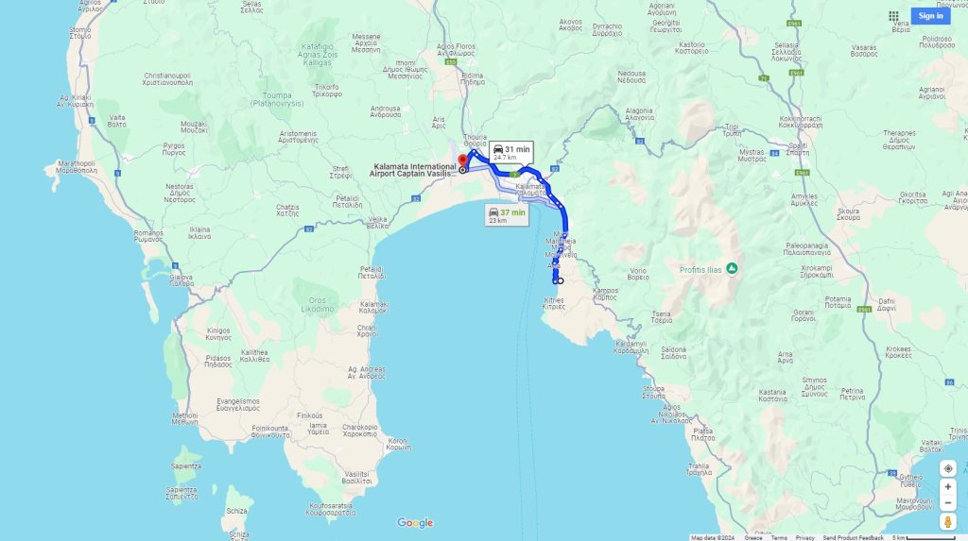The image size is (968, 541).
Task: Click the Kalamata city label
Action: click(x=530, y=190)
